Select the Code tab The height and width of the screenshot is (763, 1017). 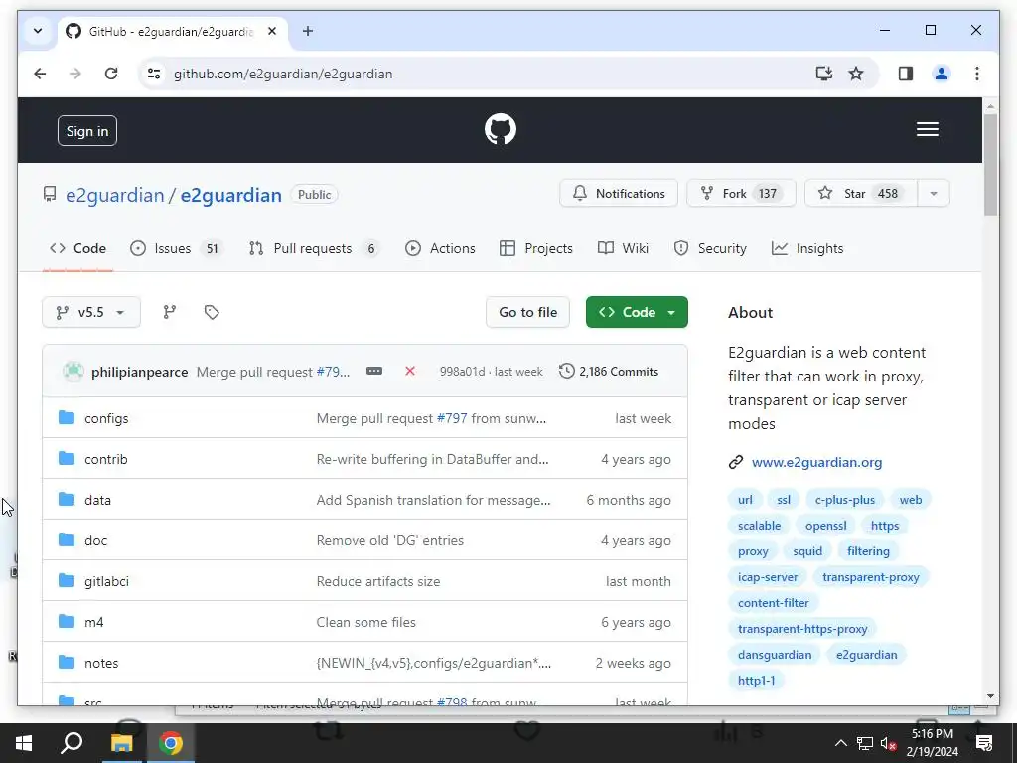[x=77, y=248]
